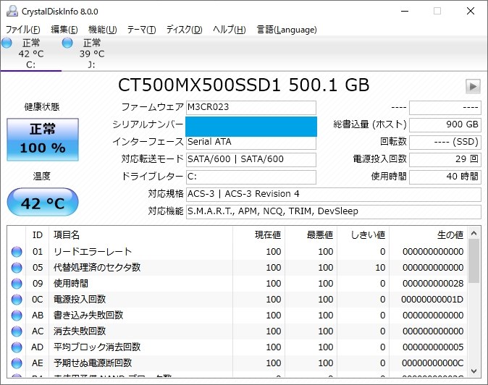Click status orb for row 01 リードエラーレート
This screenshot has width=488, height=385.
[17, 252]
